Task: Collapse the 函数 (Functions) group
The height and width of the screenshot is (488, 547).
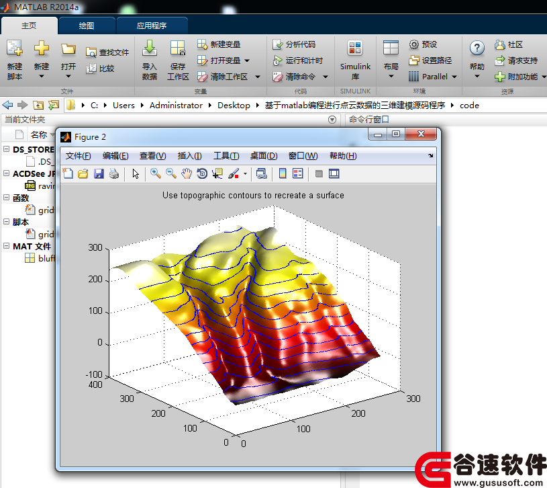Action: click(6, 198)
